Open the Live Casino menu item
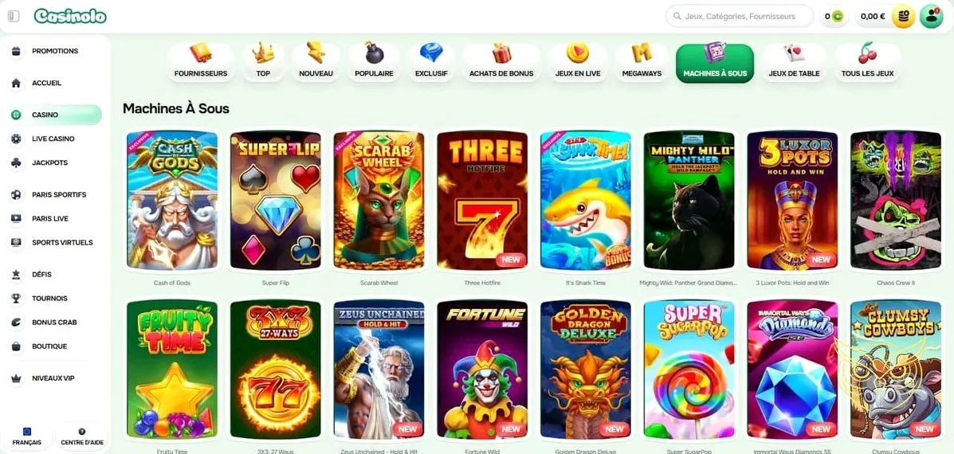 point(53,139)
